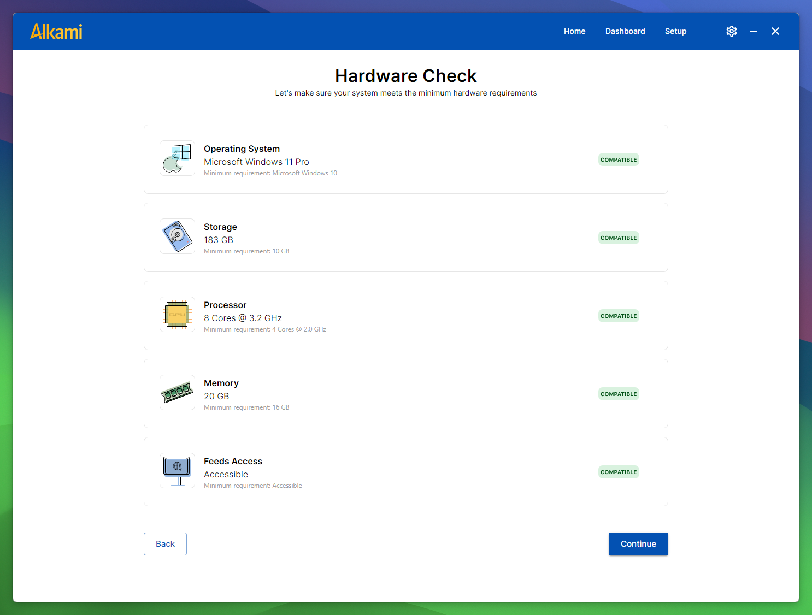812x615 pixels.
Task: Minimize the Alkami window
Action: 754,31
